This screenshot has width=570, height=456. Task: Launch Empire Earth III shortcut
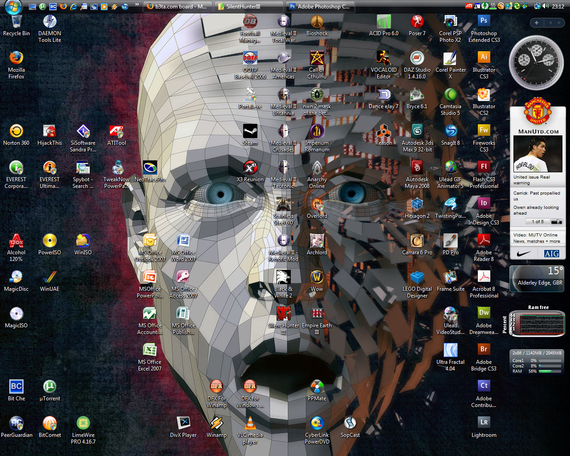pyautogui.click(x=317, y=321)
